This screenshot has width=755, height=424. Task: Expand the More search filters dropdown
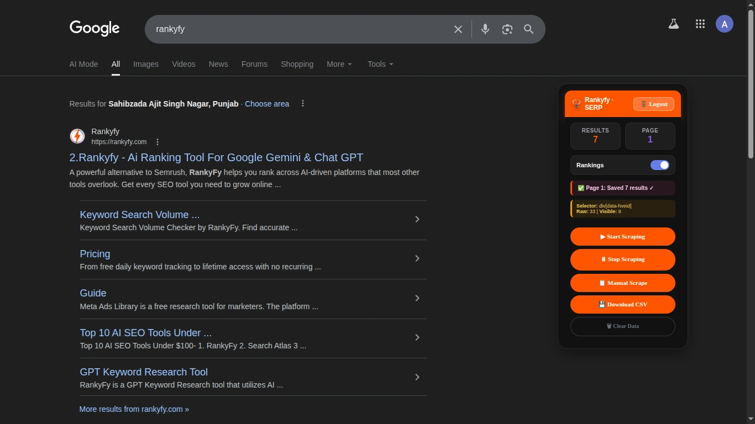point(339,64)
